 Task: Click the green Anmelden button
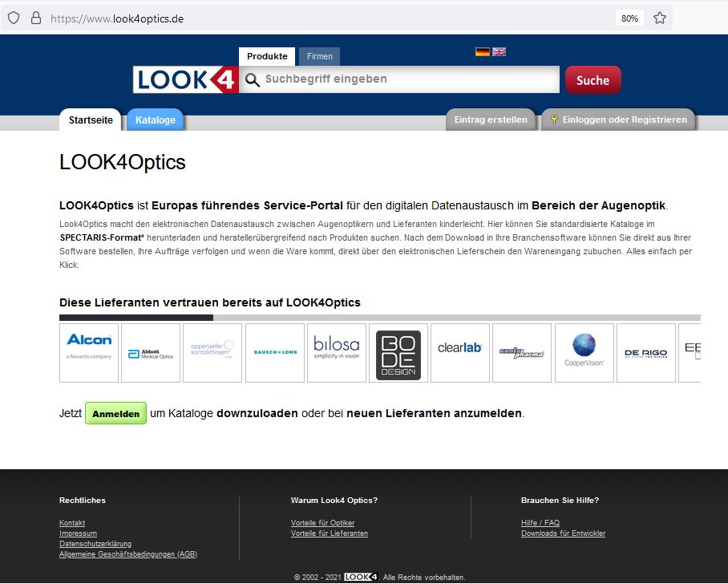tap(115, 413)
